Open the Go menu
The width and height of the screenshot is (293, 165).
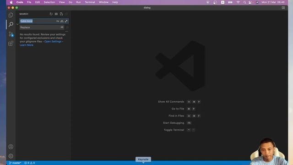pos(71,2)
